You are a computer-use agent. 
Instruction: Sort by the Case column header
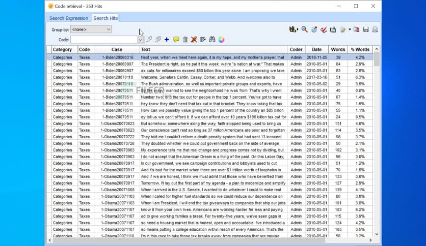coord(117,50)
